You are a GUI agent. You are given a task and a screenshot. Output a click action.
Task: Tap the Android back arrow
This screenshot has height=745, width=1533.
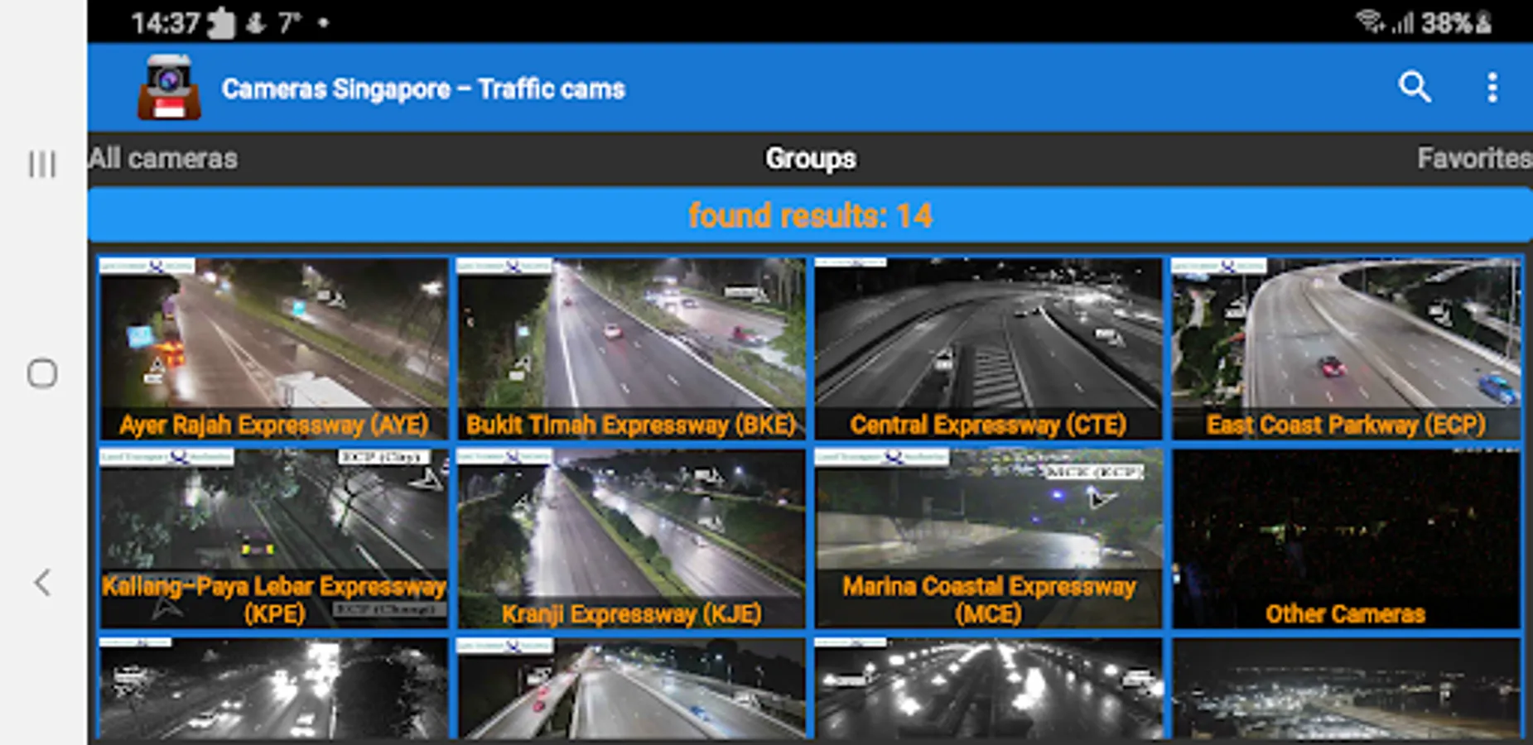[42, 583]
